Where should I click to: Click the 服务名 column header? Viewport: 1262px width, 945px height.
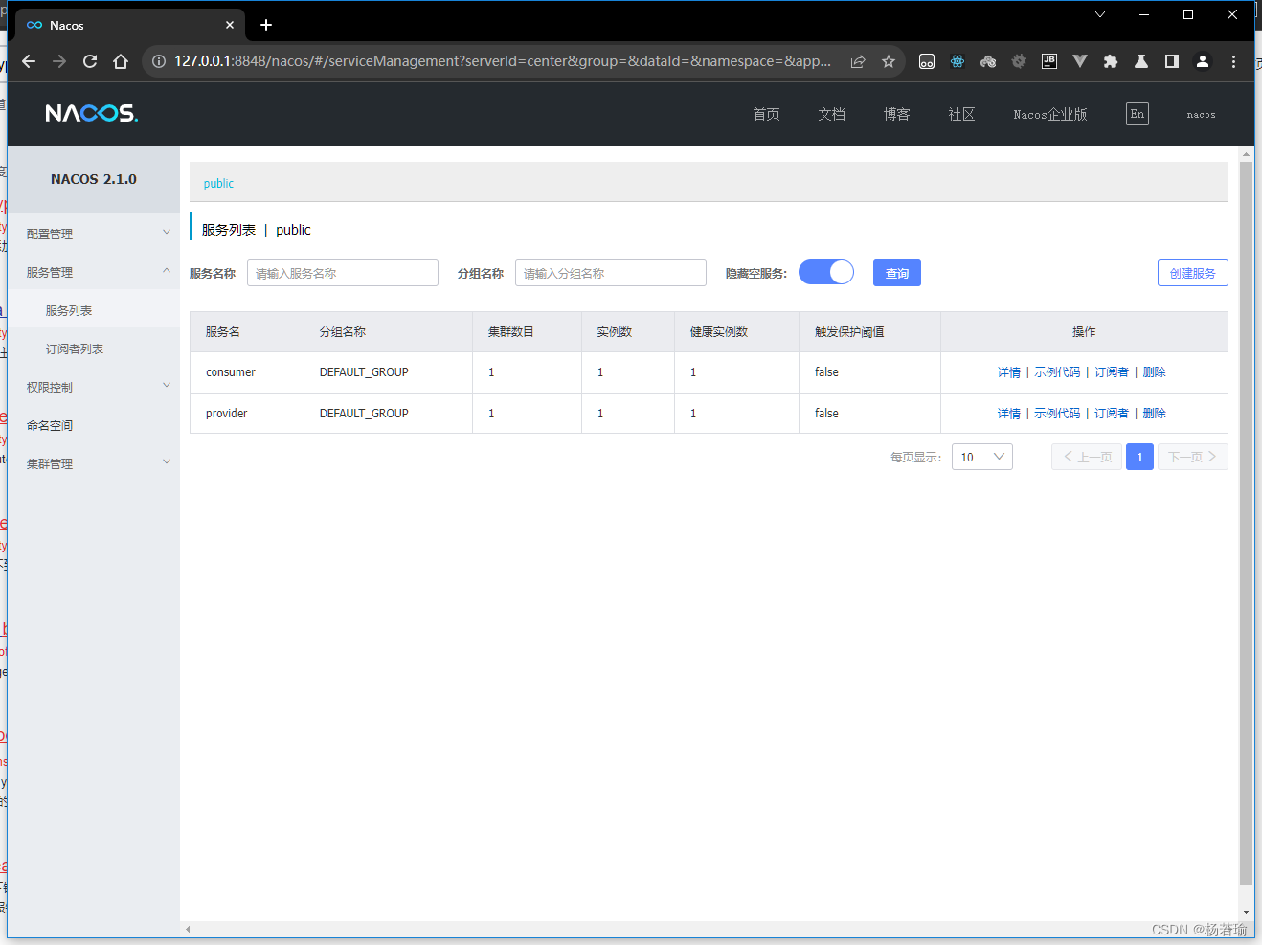247,332
